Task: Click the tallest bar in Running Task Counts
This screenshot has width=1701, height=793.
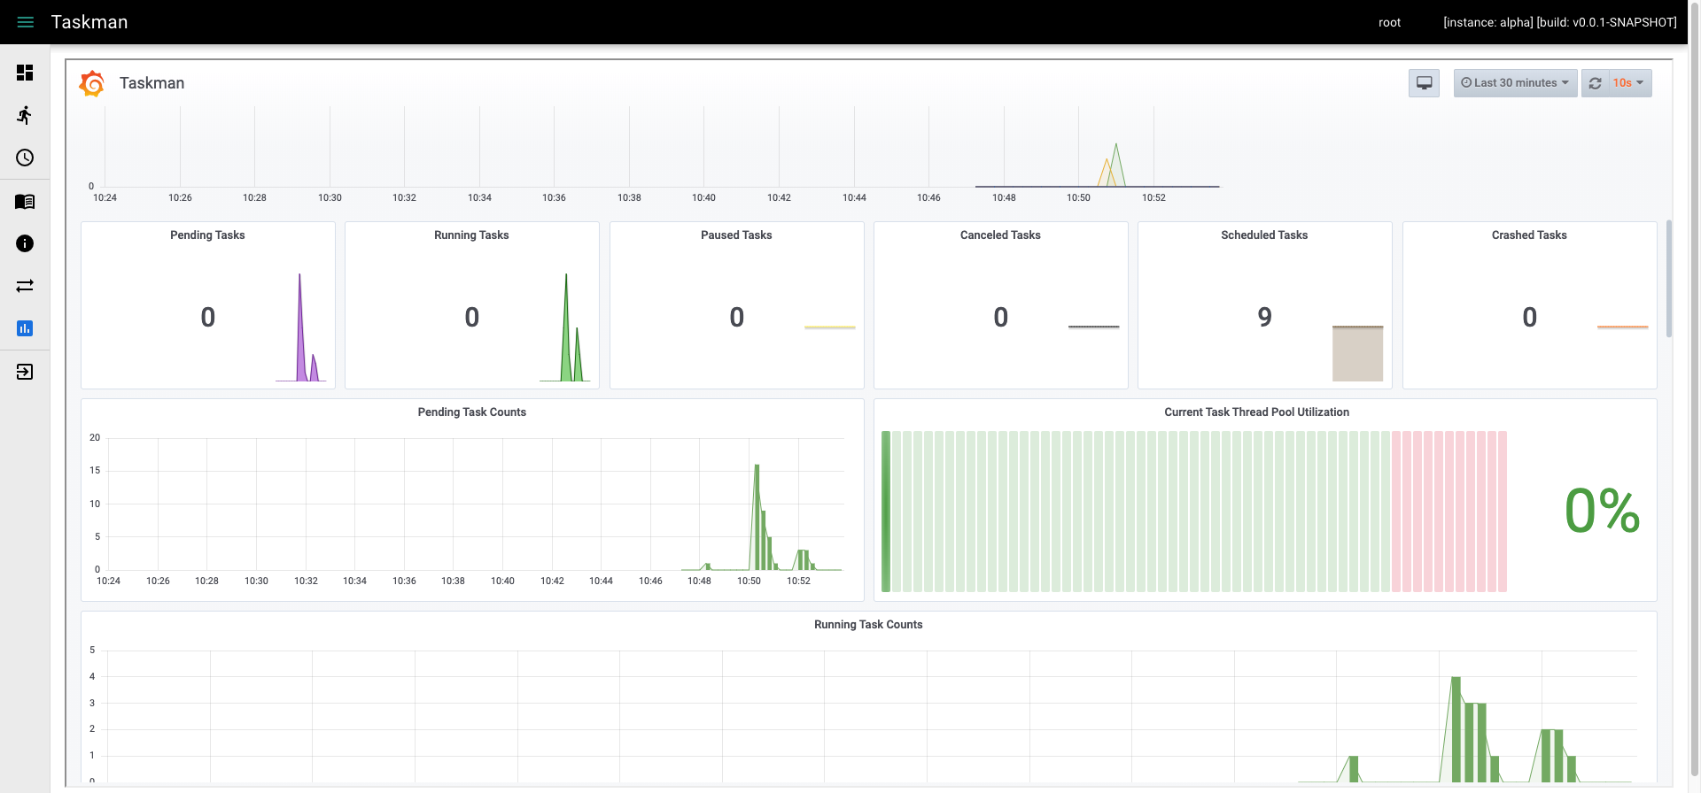Action: pyautogui.click(x=1456, y=729)
